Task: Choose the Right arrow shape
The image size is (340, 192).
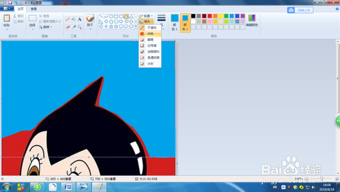Action: [x=121, y=21]
